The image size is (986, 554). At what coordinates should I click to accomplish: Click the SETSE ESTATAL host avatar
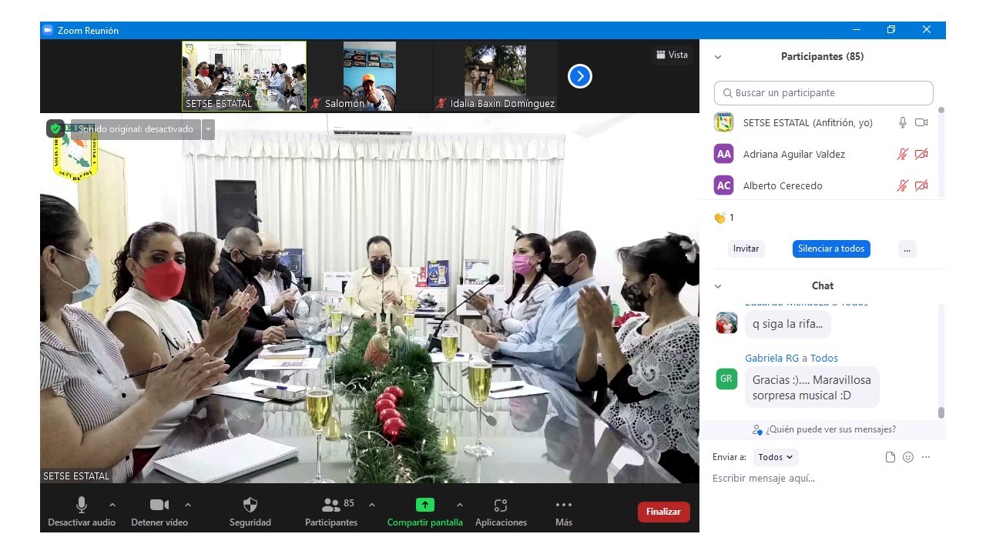[x=723, y=122]
